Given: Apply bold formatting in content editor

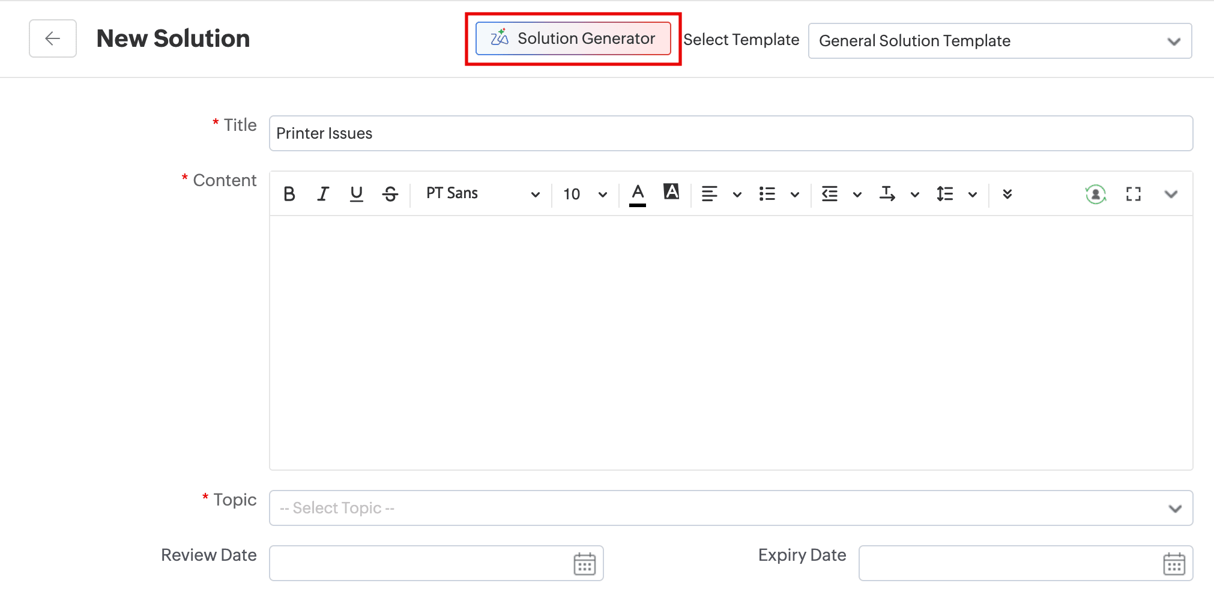Looking at the screenshot, I should coord(289,194).
